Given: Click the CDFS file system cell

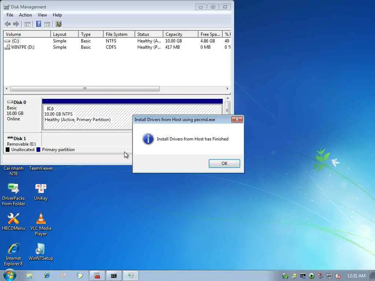Looking at the screenshot, I should point(111,47).
